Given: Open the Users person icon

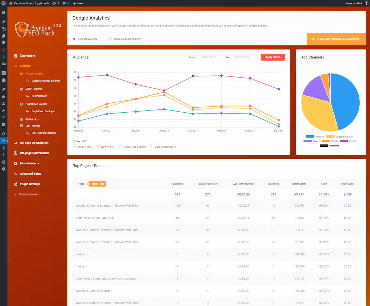Looking at the screenshot, I should pyautogui.click(x=3, y=103).
